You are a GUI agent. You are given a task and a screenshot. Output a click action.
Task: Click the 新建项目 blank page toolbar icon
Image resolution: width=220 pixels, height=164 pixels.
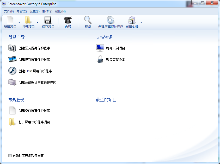(10, 20)
